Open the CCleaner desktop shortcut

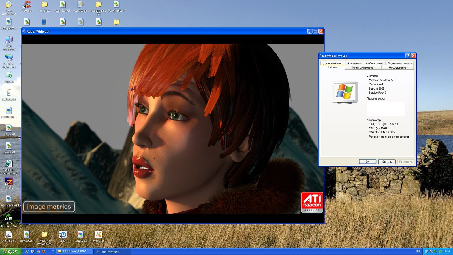coord(27,5)
